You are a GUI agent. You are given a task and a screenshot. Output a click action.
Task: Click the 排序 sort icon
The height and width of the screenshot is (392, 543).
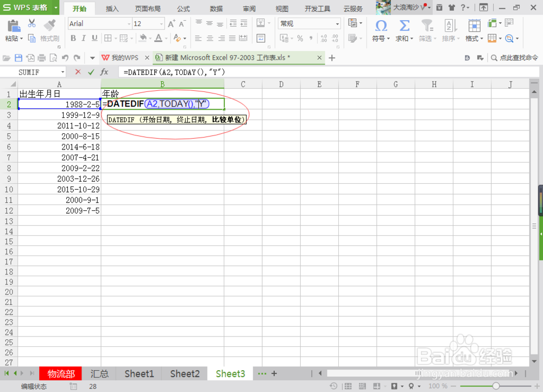click(x=450, y=26)
